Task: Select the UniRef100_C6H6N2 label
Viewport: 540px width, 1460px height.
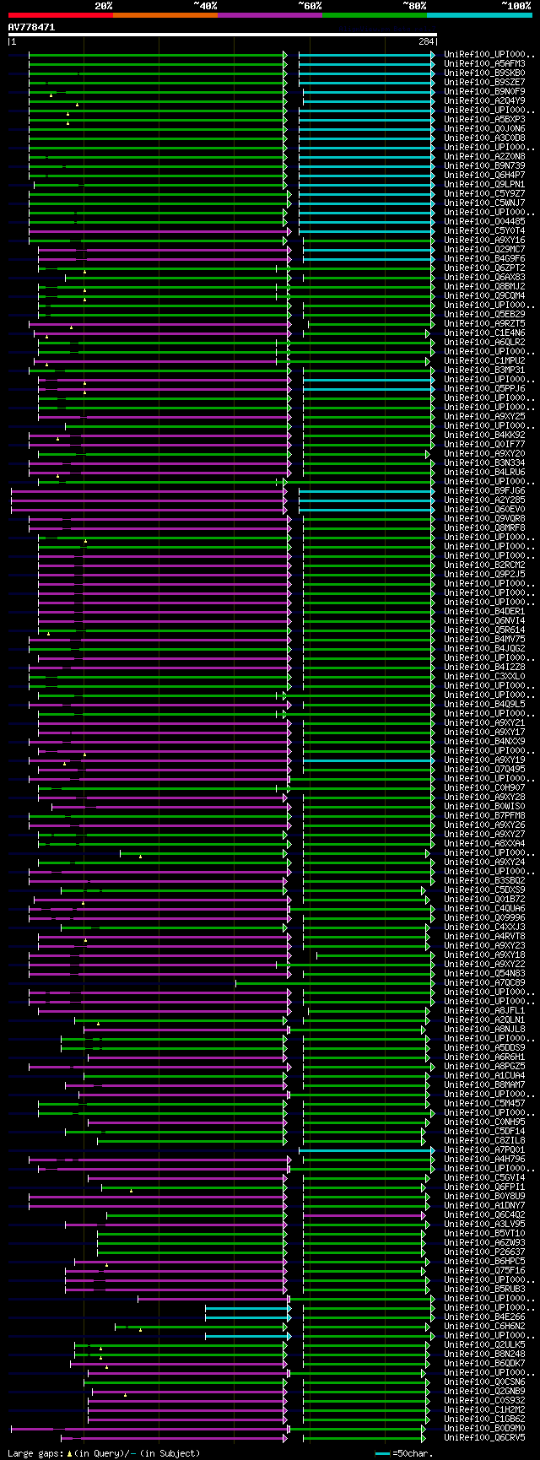Action: [x=484, y=1326]
